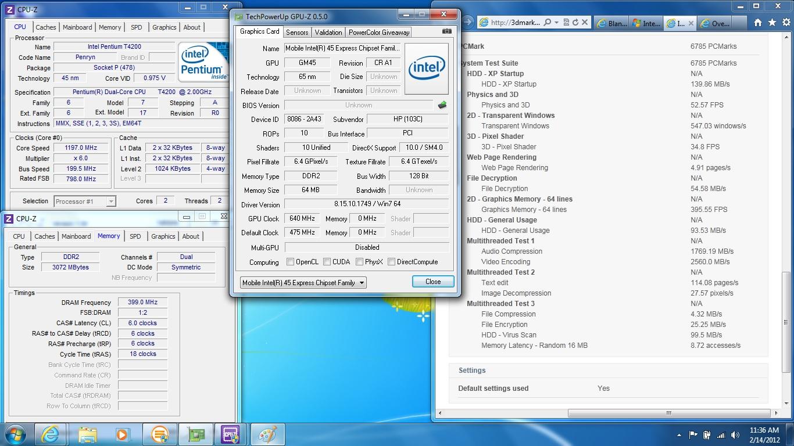Open the Graphics tab in lower CPU-Z window
Screen dimensions: 794x446
pyautogui.click(x=163, y=236)
